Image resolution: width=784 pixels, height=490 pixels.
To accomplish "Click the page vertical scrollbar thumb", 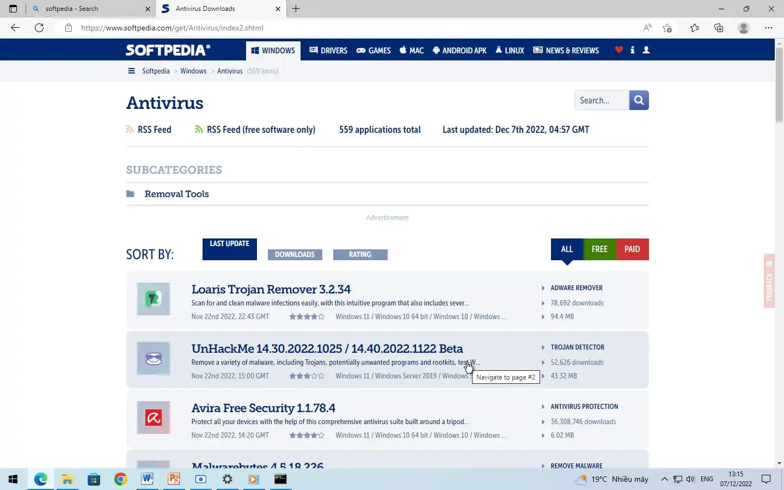I will (779, 85).
